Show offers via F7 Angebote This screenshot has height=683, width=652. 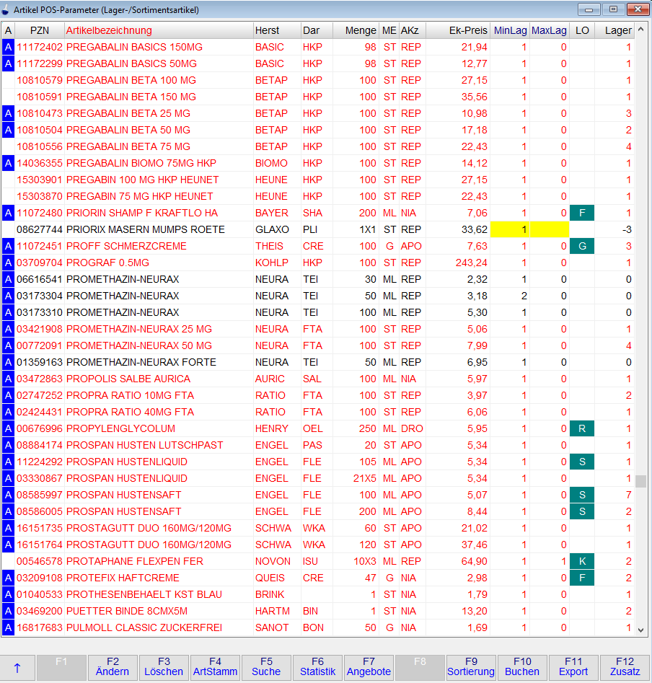(369, 667)
